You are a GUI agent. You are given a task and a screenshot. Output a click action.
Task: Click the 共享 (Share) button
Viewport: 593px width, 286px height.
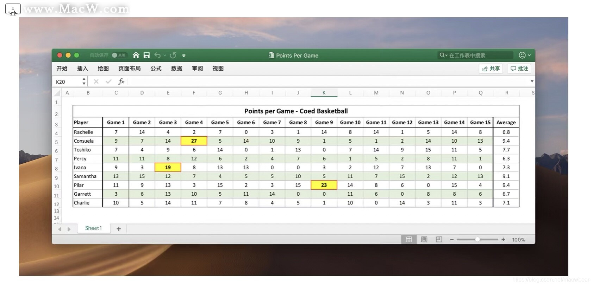pos(491,69)
